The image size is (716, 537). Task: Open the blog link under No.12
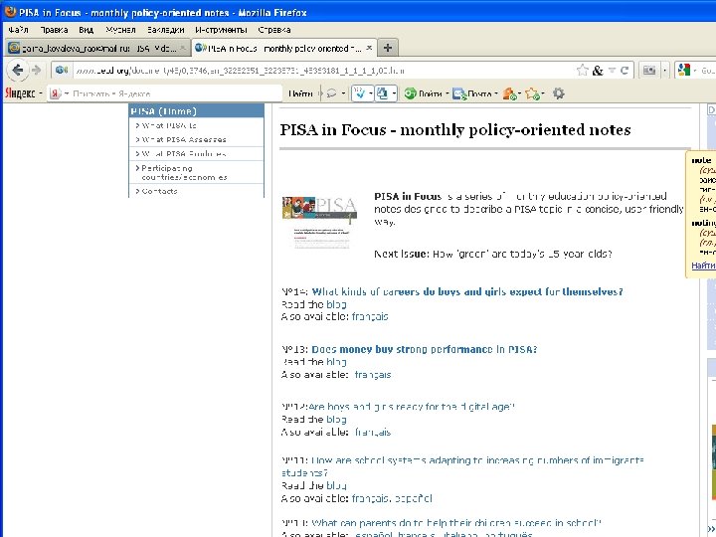point(336,420)
